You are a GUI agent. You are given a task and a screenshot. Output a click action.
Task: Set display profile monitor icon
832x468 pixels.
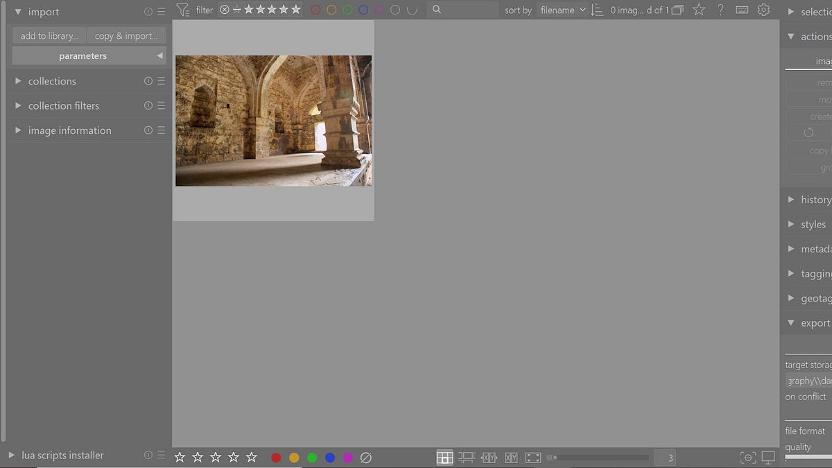coord(768,458)
